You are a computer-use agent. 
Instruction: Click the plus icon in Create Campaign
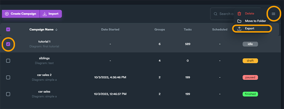(x=7, y=14)
